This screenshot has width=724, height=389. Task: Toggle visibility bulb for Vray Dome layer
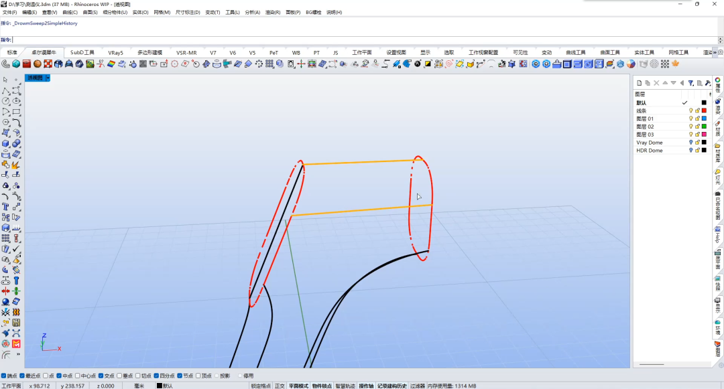[690, 143]
